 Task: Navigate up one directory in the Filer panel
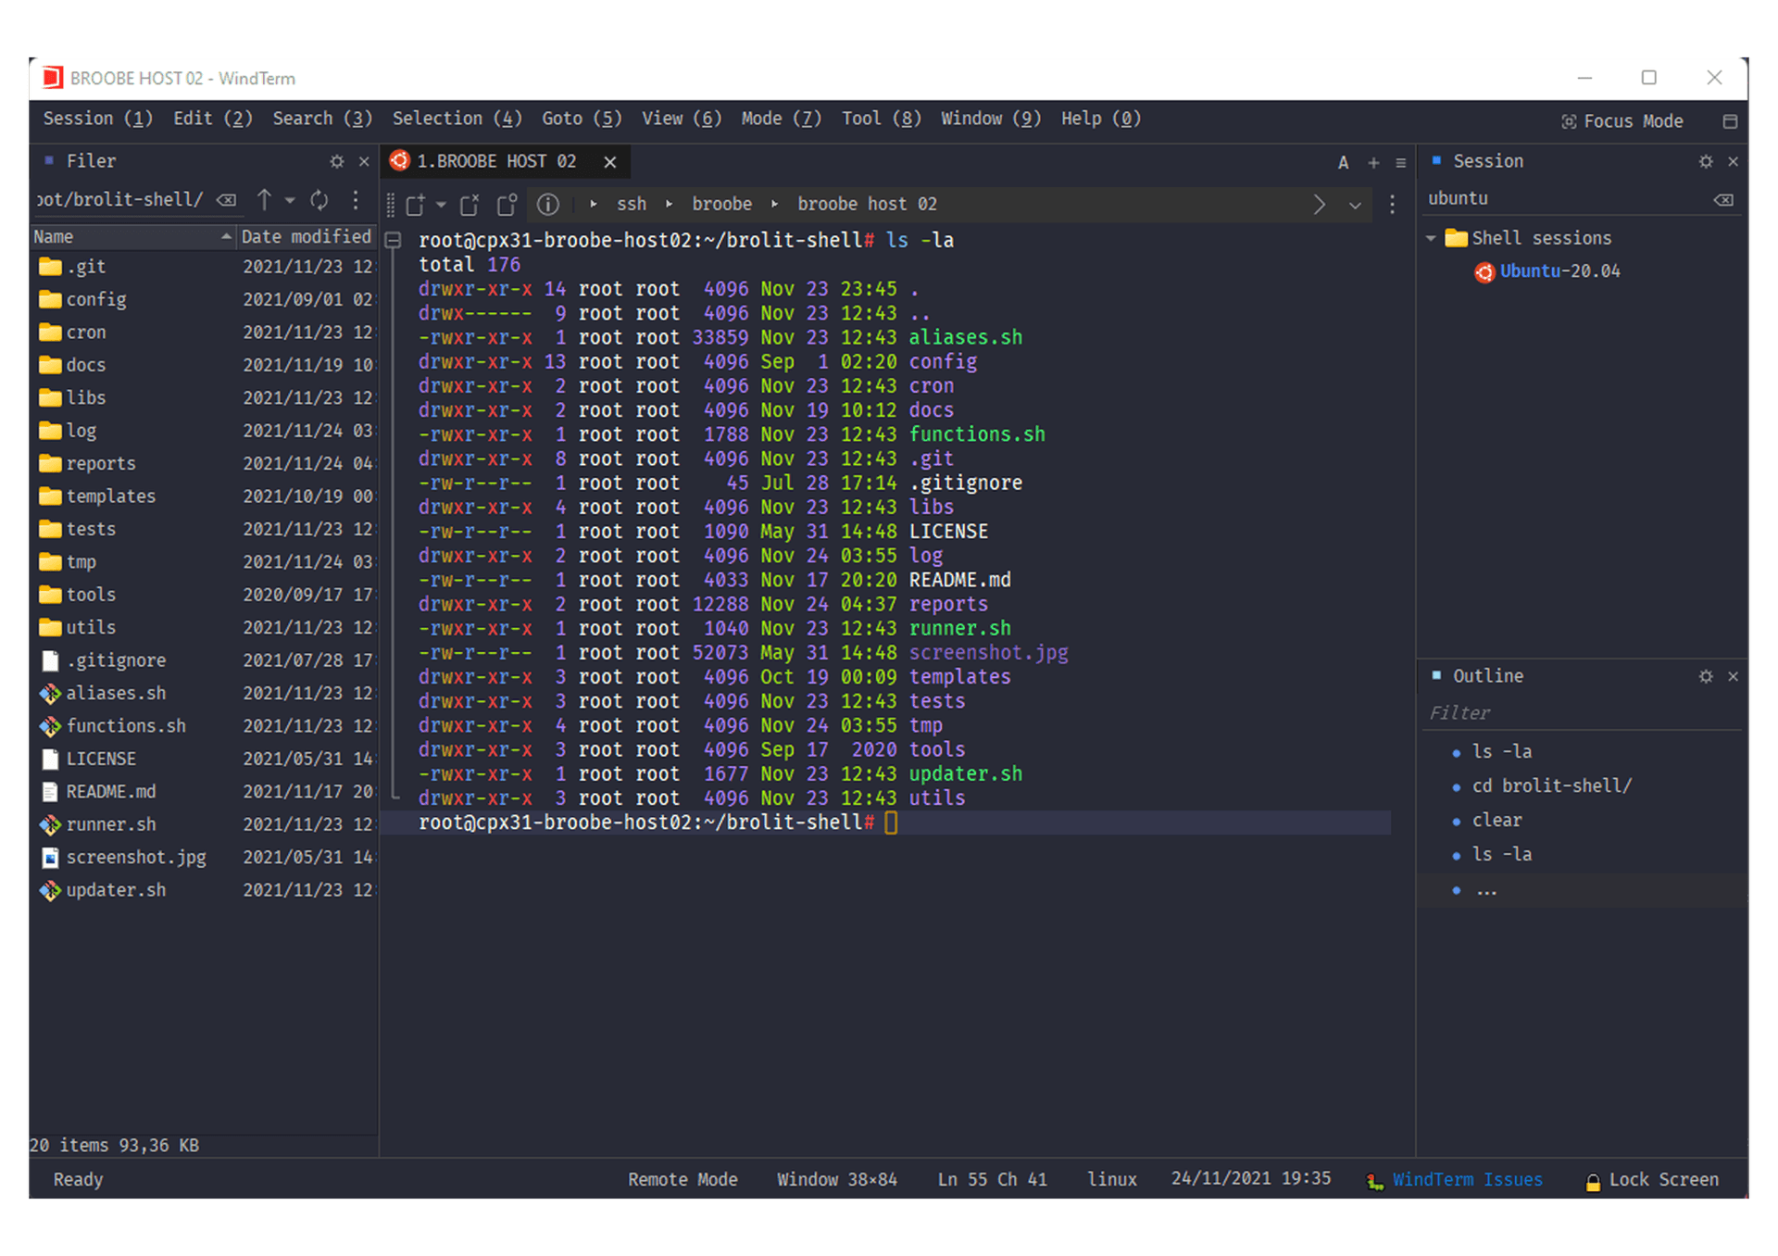pyautogui.click(x=263, y=200)
